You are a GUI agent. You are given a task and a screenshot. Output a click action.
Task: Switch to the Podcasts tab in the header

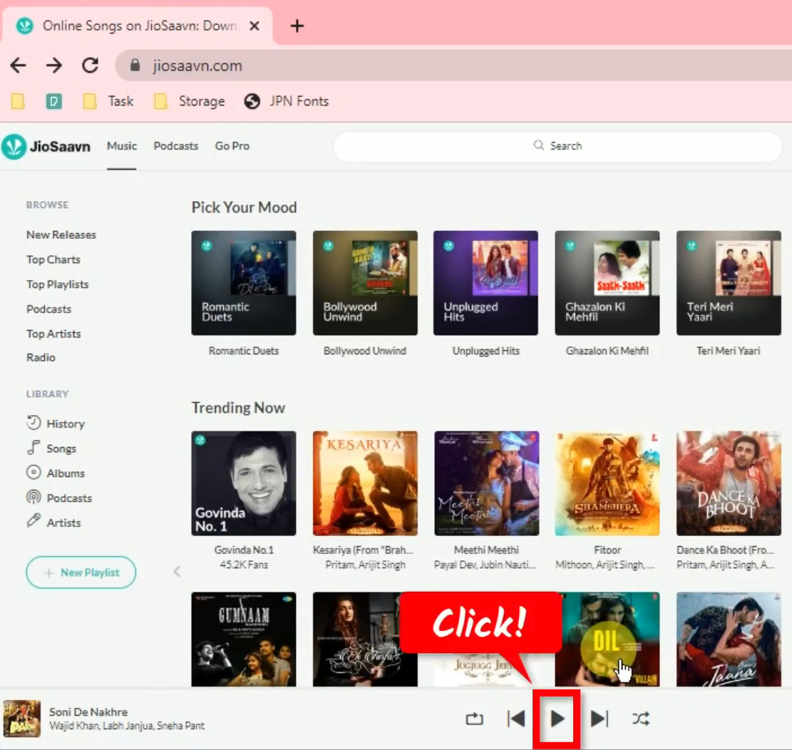pyautogui.click(x=175, y=145)
